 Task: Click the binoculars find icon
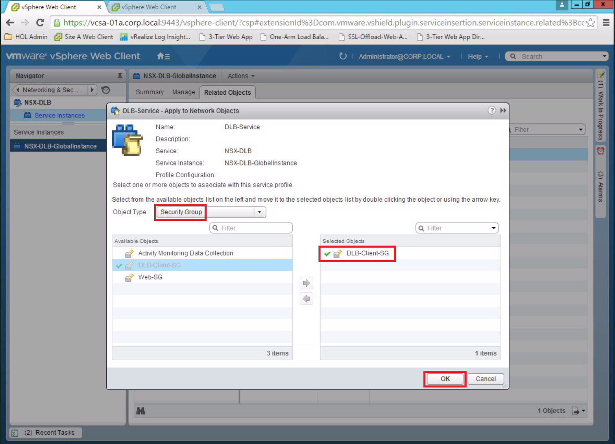(141, 411)
